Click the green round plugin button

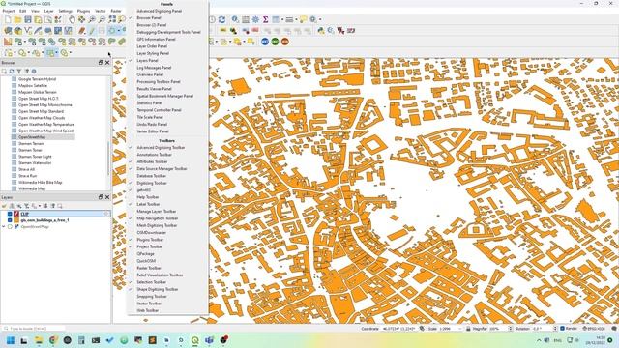[275, 42]
